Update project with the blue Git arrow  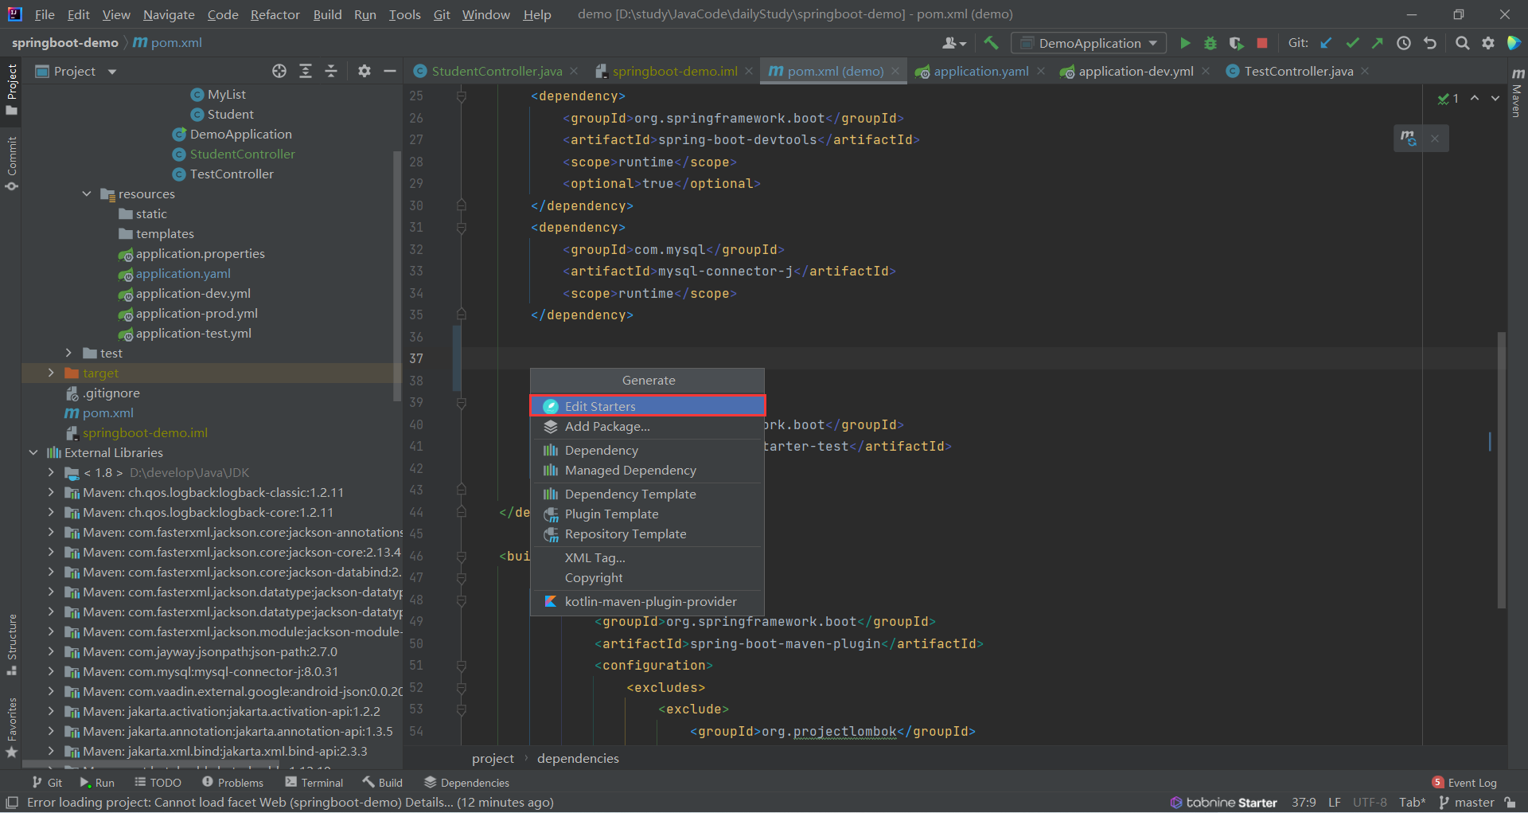pos(1326,43)
